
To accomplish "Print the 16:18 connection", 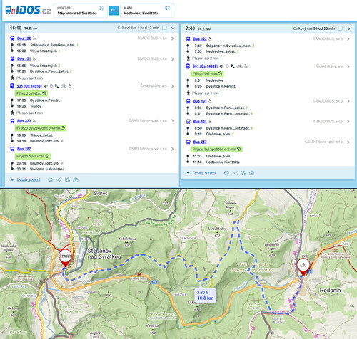I will [51, 180].
